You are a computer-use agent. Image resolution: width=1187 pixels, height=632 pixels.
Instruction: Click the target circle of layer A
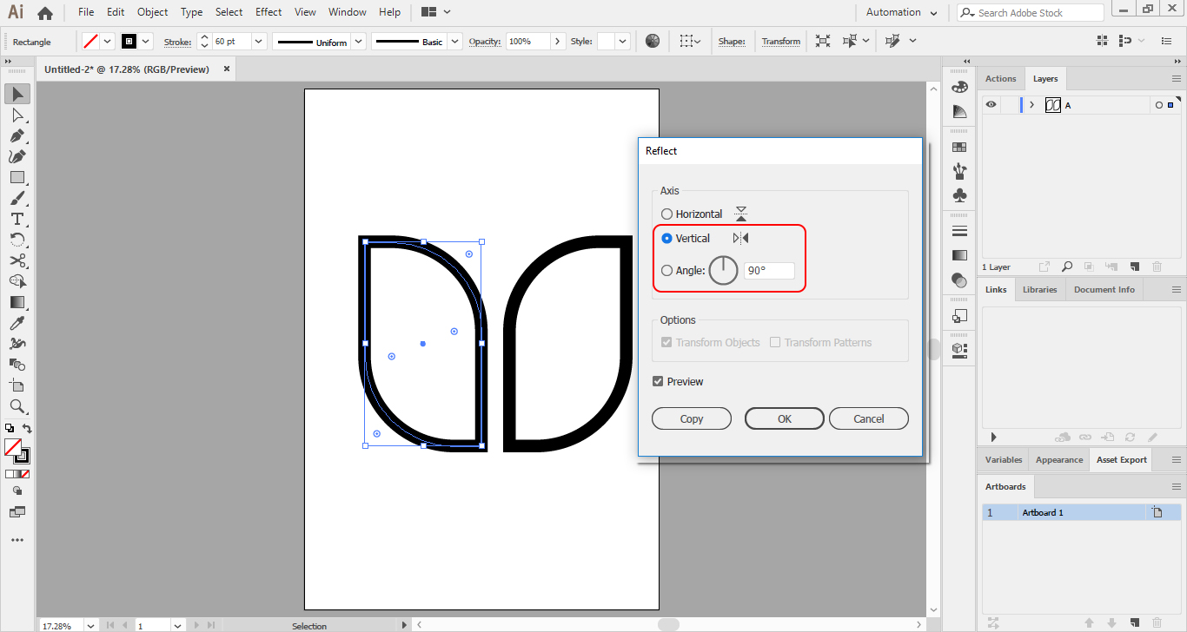pyautogui.click(x=1158, y=105)
